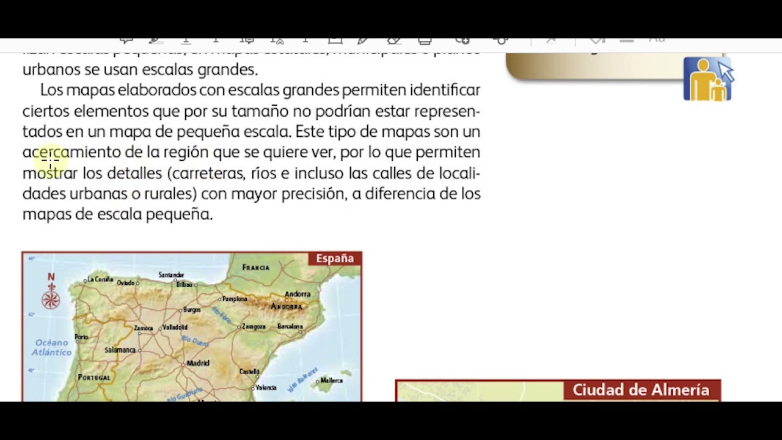Click the 'Río Ebro' river label

(221, 315)
